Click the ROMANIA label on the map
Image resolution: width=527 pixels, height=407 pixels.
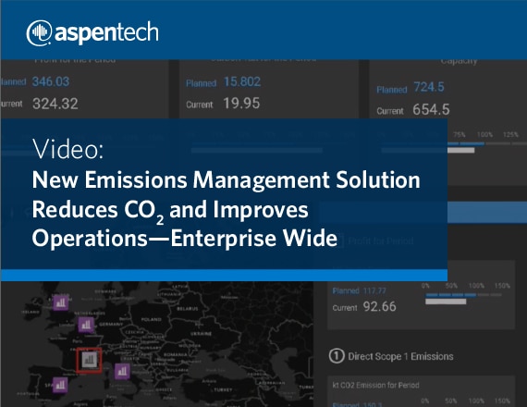[175, 354]
